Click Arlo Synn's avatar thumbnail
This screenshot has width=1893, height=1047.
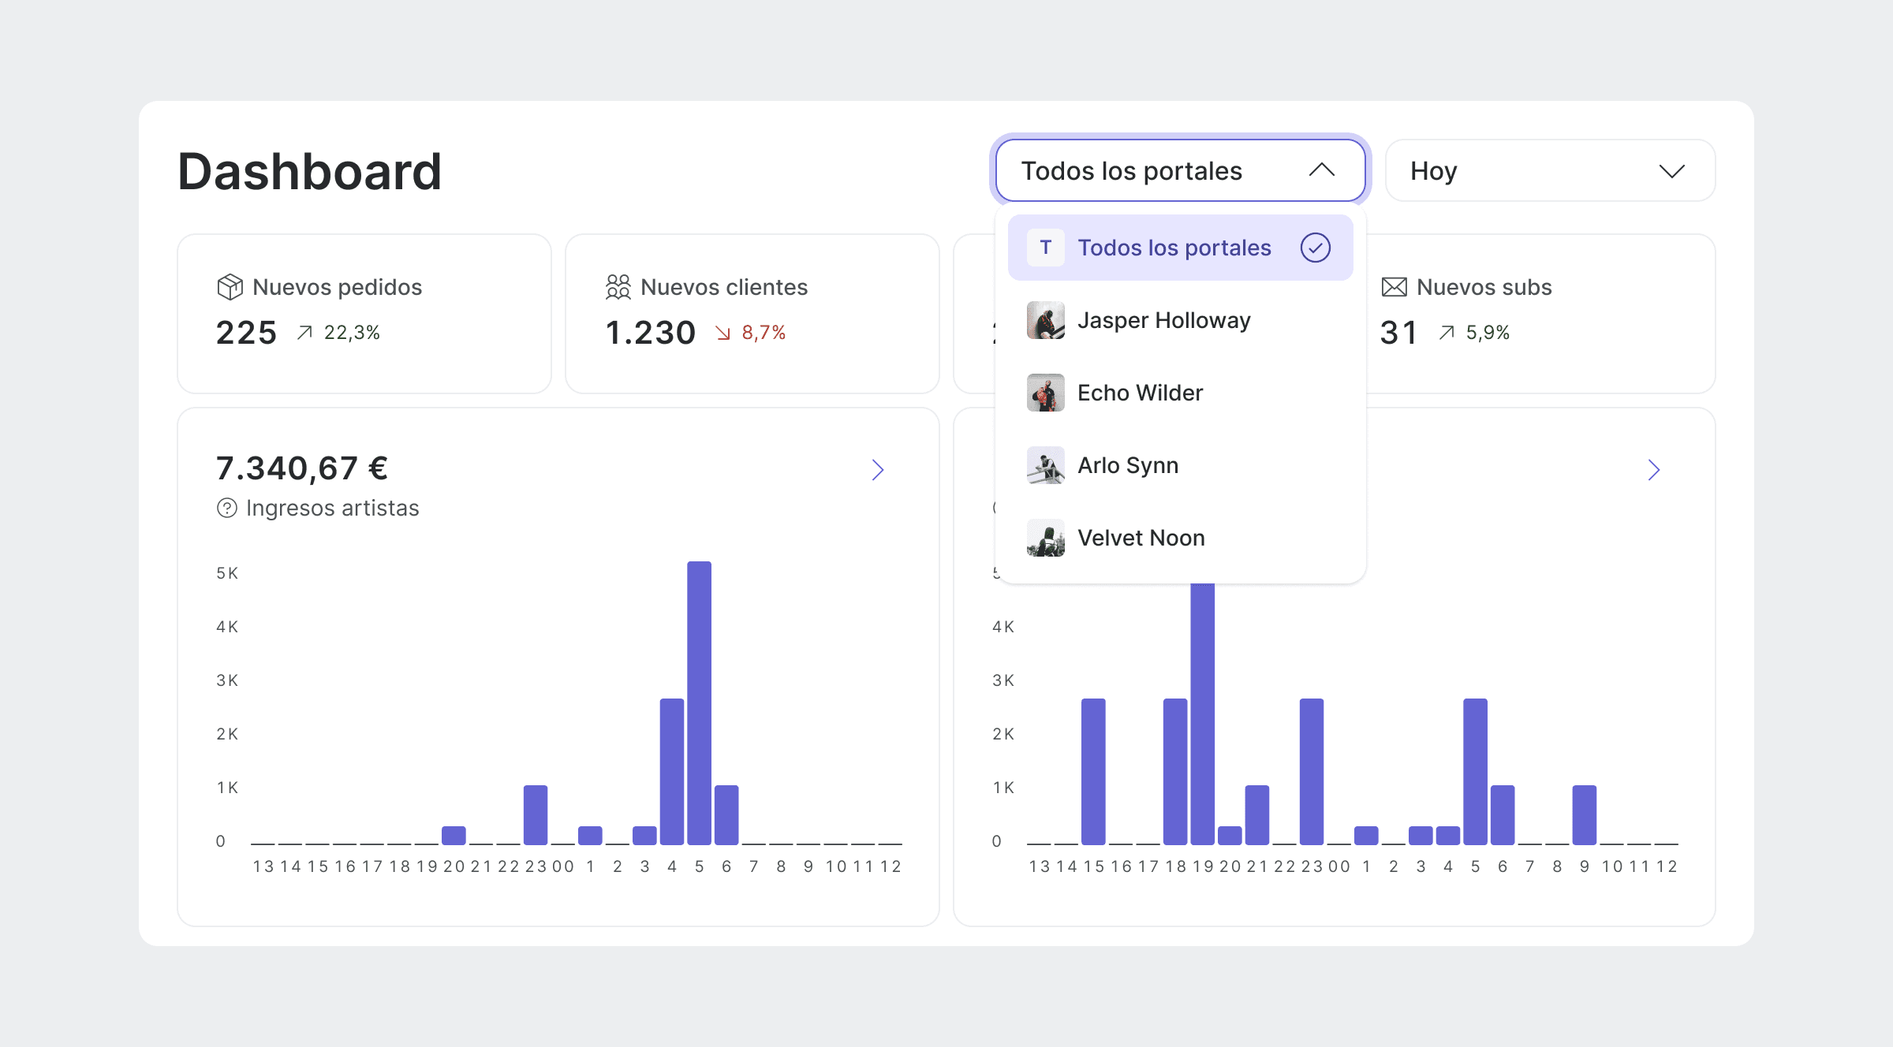(1045, 465)
